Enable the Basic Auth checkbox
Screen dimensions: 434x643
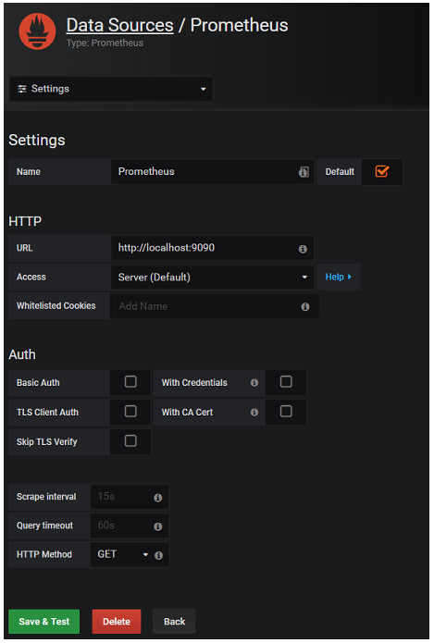[130, 382]
